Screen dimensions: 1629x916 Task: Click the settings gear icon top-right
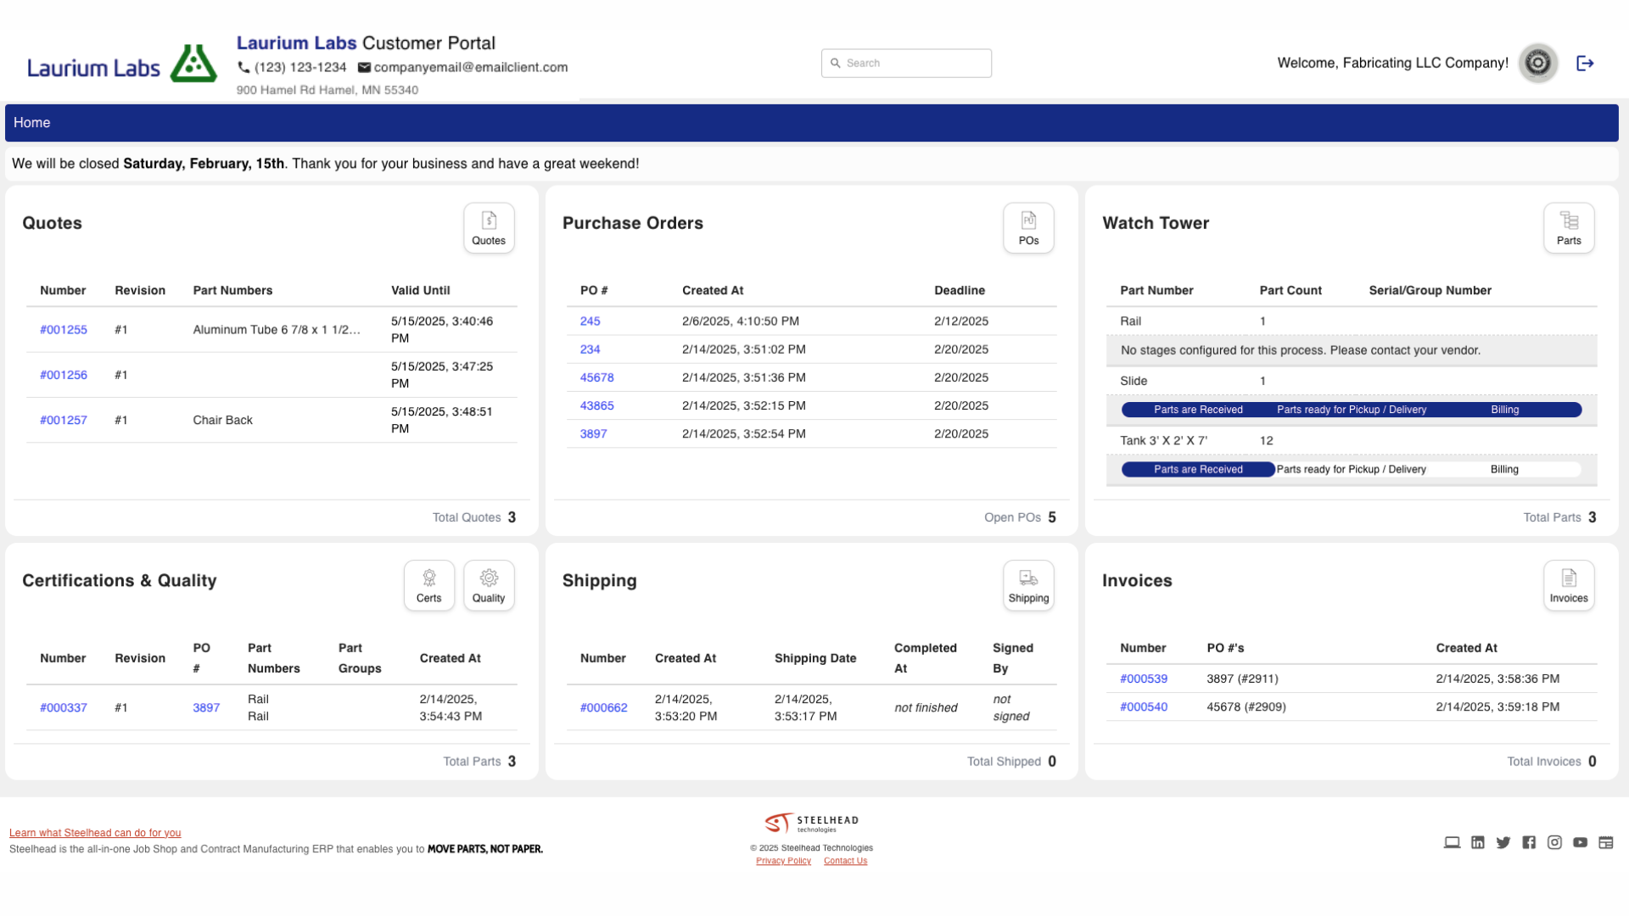(1540, 62)
